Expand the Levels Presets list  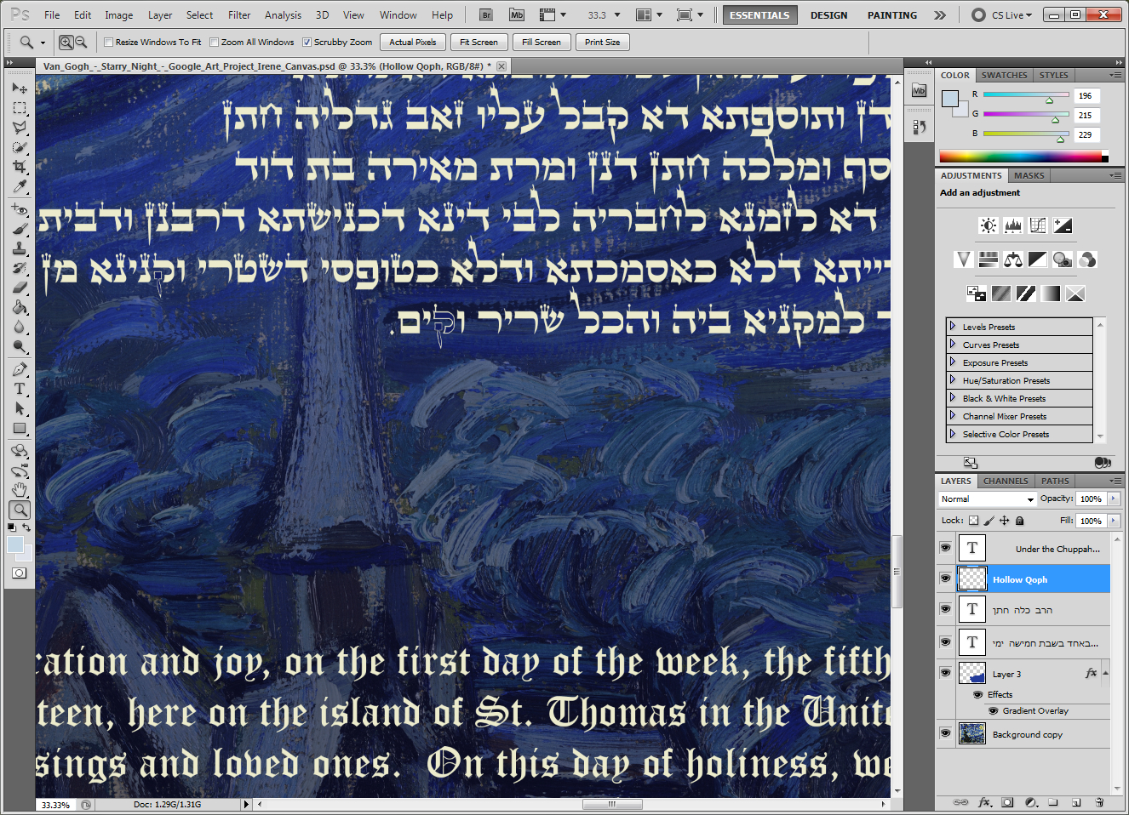[953, 327]
